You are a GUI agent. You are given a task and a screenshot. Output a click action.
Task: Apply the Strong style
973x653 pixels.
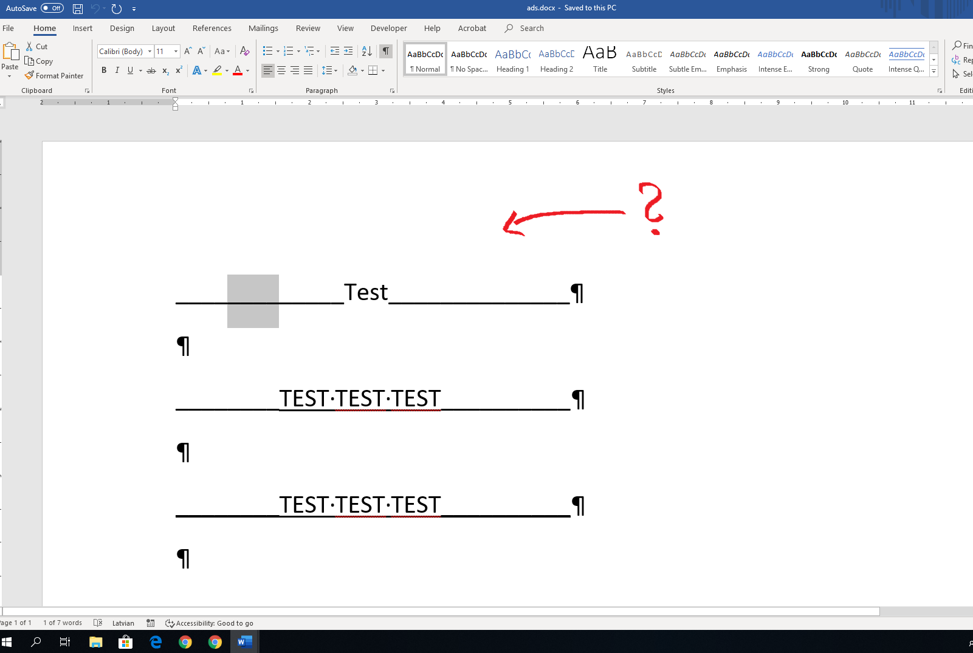tap(819, 60)
